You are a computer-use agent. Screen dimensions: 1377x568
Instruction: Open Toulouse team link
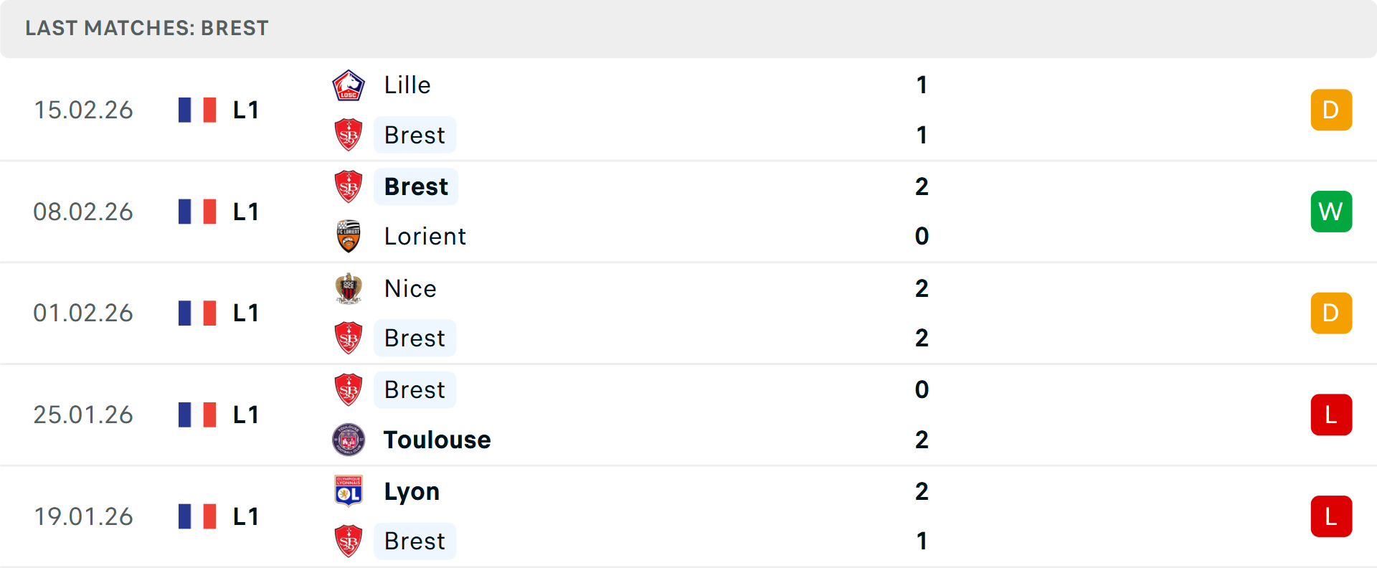437,440
